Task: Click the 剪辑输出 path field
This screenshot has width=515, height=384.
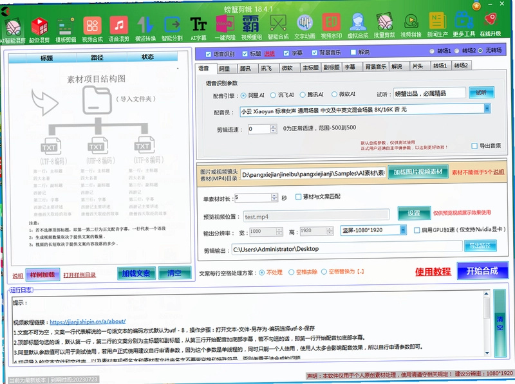Action: 346,248
